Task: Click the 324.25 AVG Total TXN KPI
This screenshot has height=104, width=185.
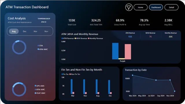Action: [x=96, y=22]
